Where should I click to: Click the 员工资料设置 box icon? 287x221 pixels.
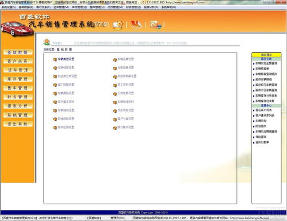tap(115, 85)
